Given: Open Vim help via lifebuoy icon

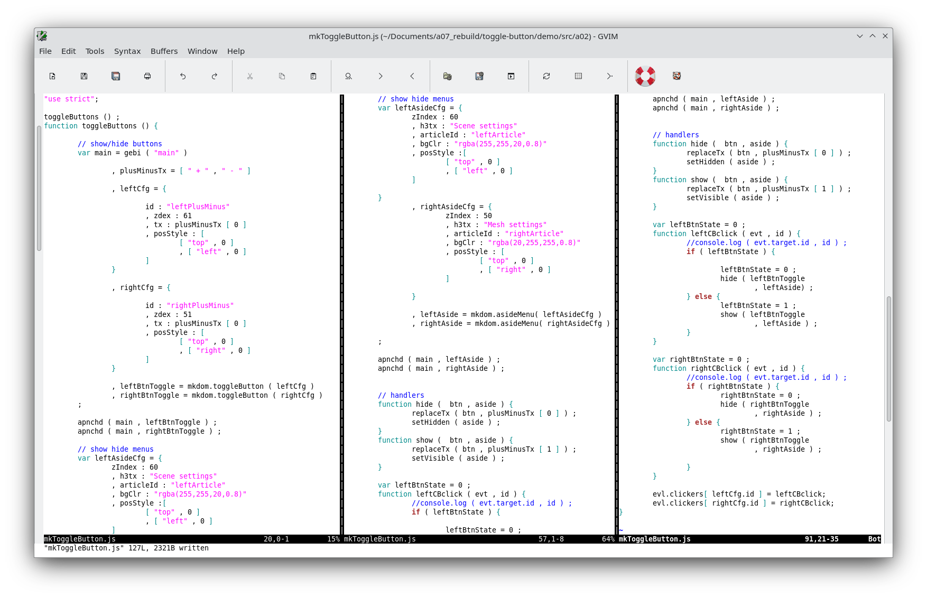Looking at the screenshot, I should tap(645, 76).
